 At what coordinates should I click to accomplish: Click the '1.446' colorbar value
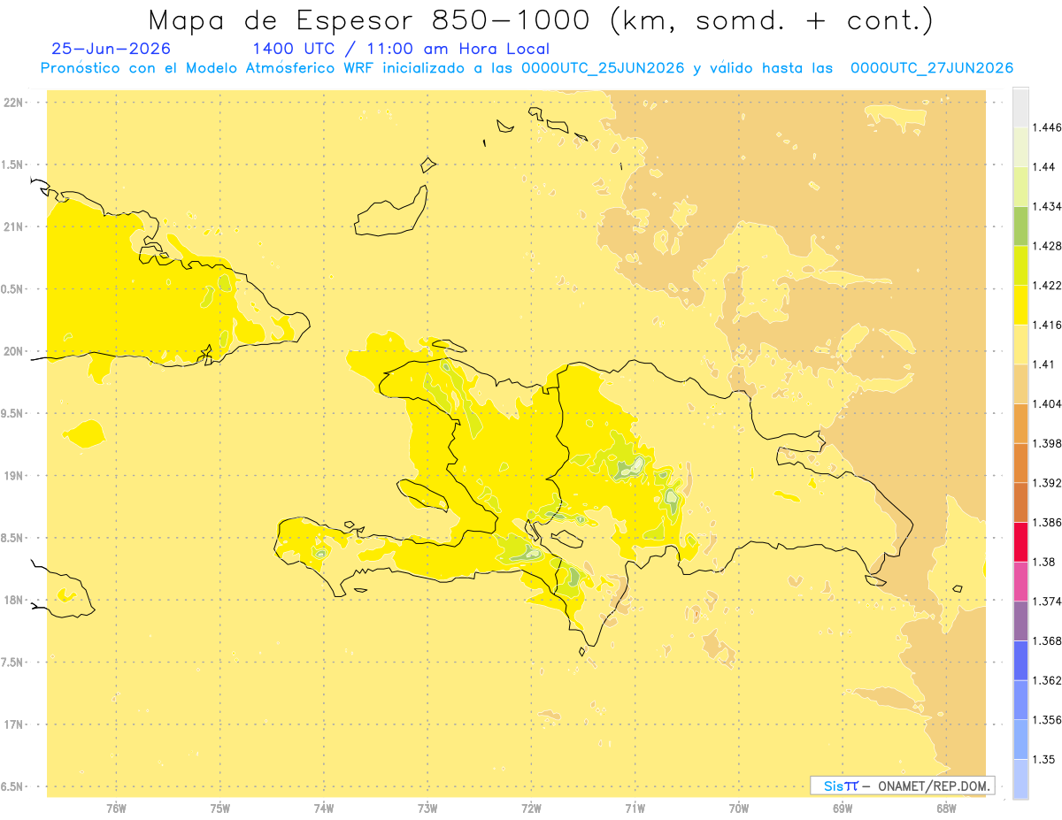[x=1046, y=127]
